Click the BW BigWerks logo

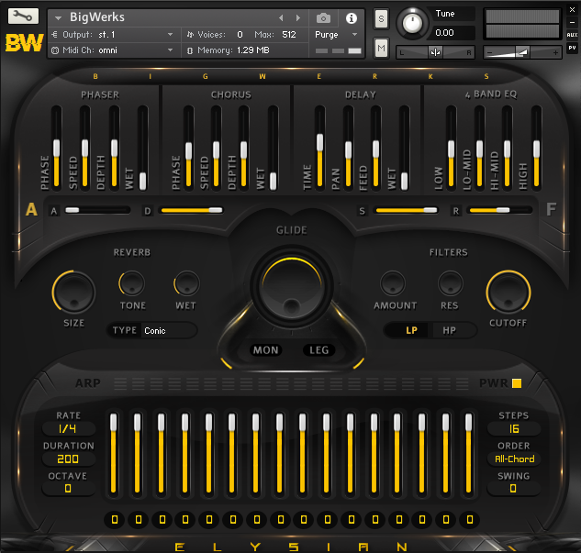[x=24, y=43]
